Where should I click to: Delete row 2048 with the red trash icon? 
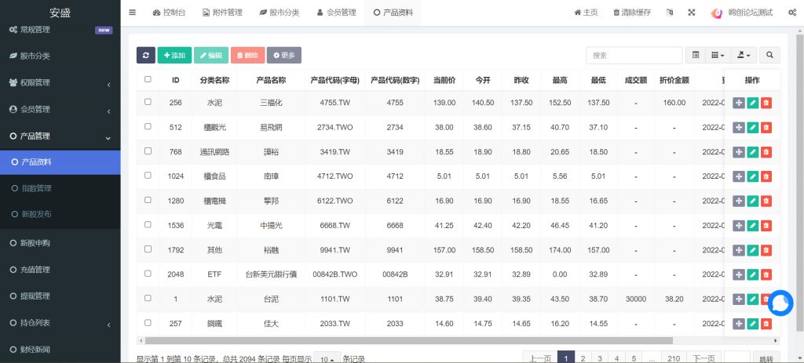(766, 274)
